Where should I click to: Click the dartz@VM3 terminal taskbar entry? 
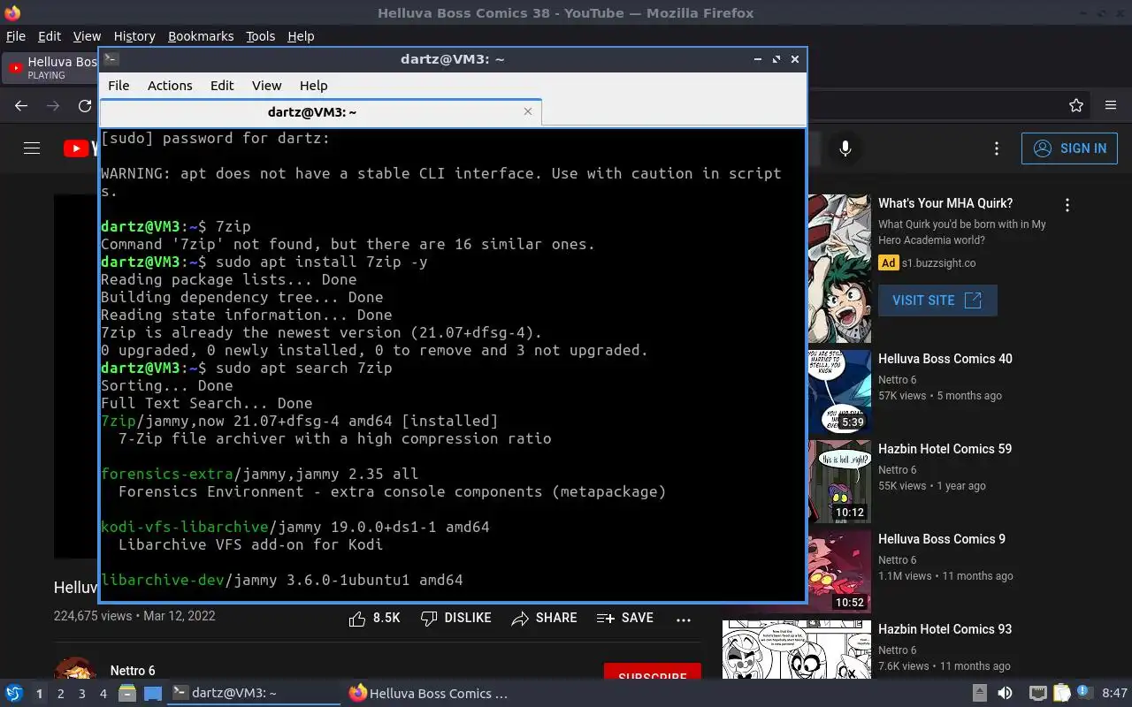(x=254, y=694)
